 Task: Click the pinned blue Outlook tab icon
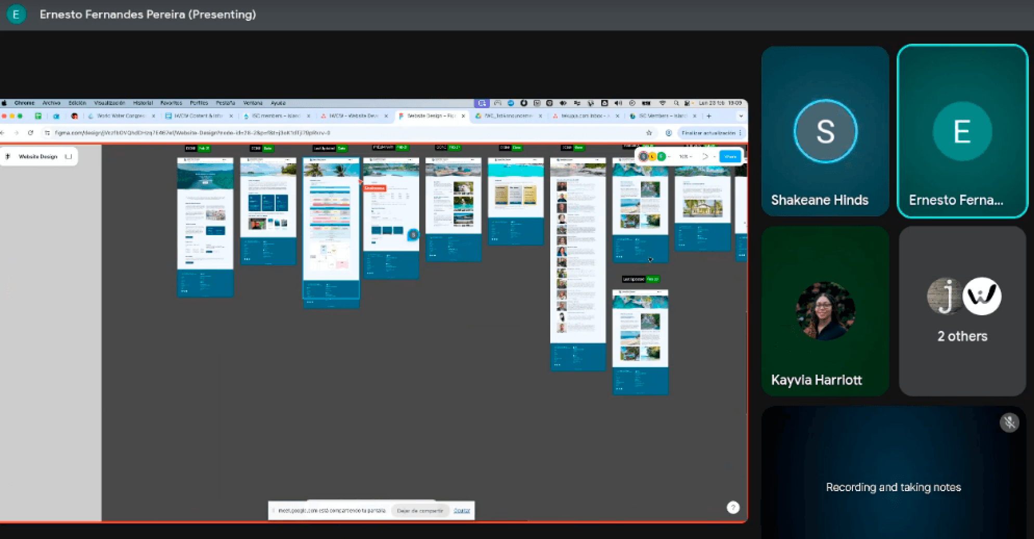56,116
